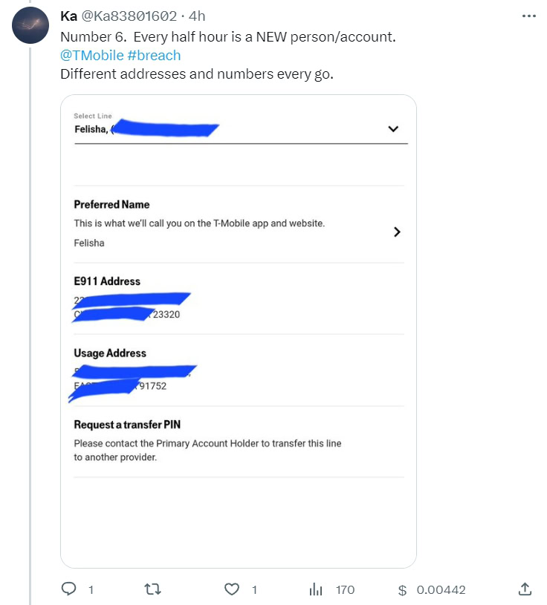The width and height of the screenshot is (547, 605).
Task: Click the 0.00442 amount value
Action: 441,590
